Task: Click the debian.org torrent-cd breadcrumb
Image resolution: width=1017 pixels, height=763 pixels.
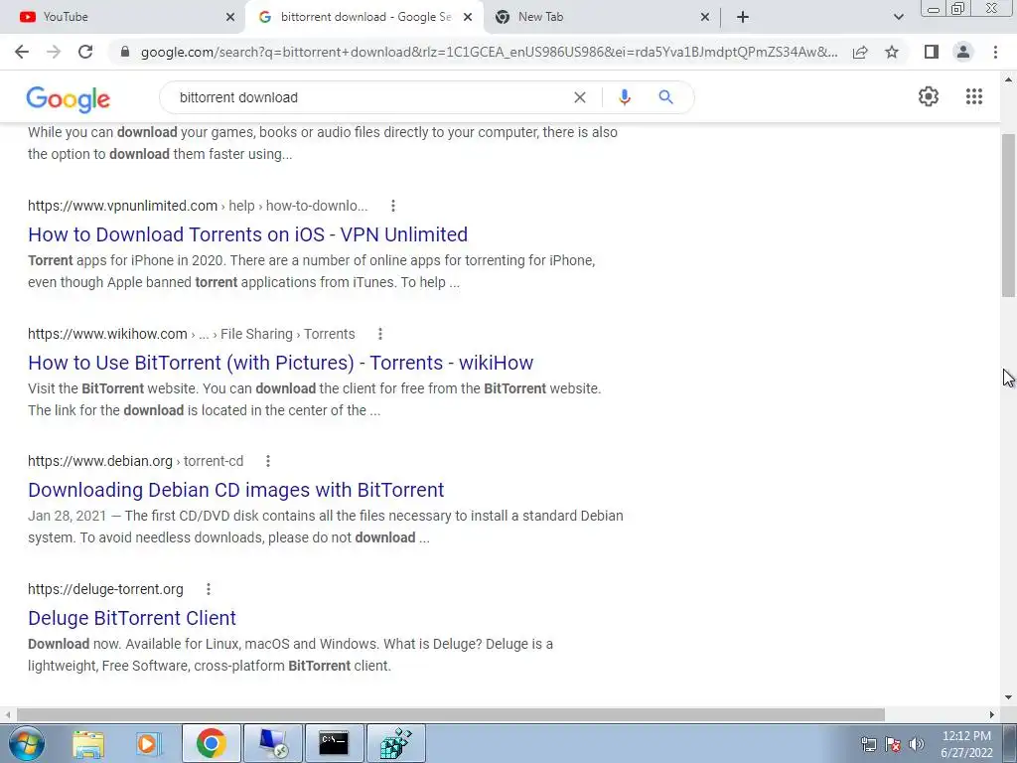Action: coord(135,461)
